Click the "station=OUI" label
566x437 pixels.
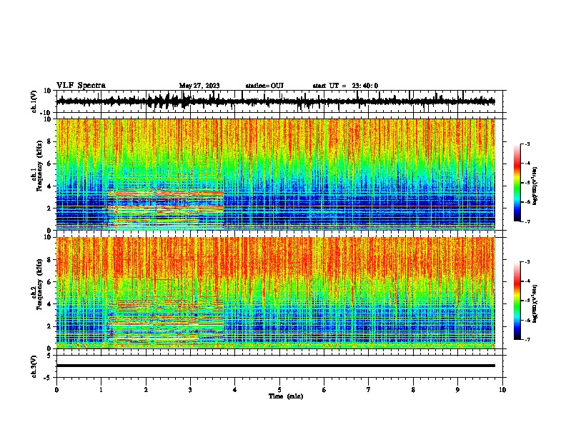[x=264, y=86]
